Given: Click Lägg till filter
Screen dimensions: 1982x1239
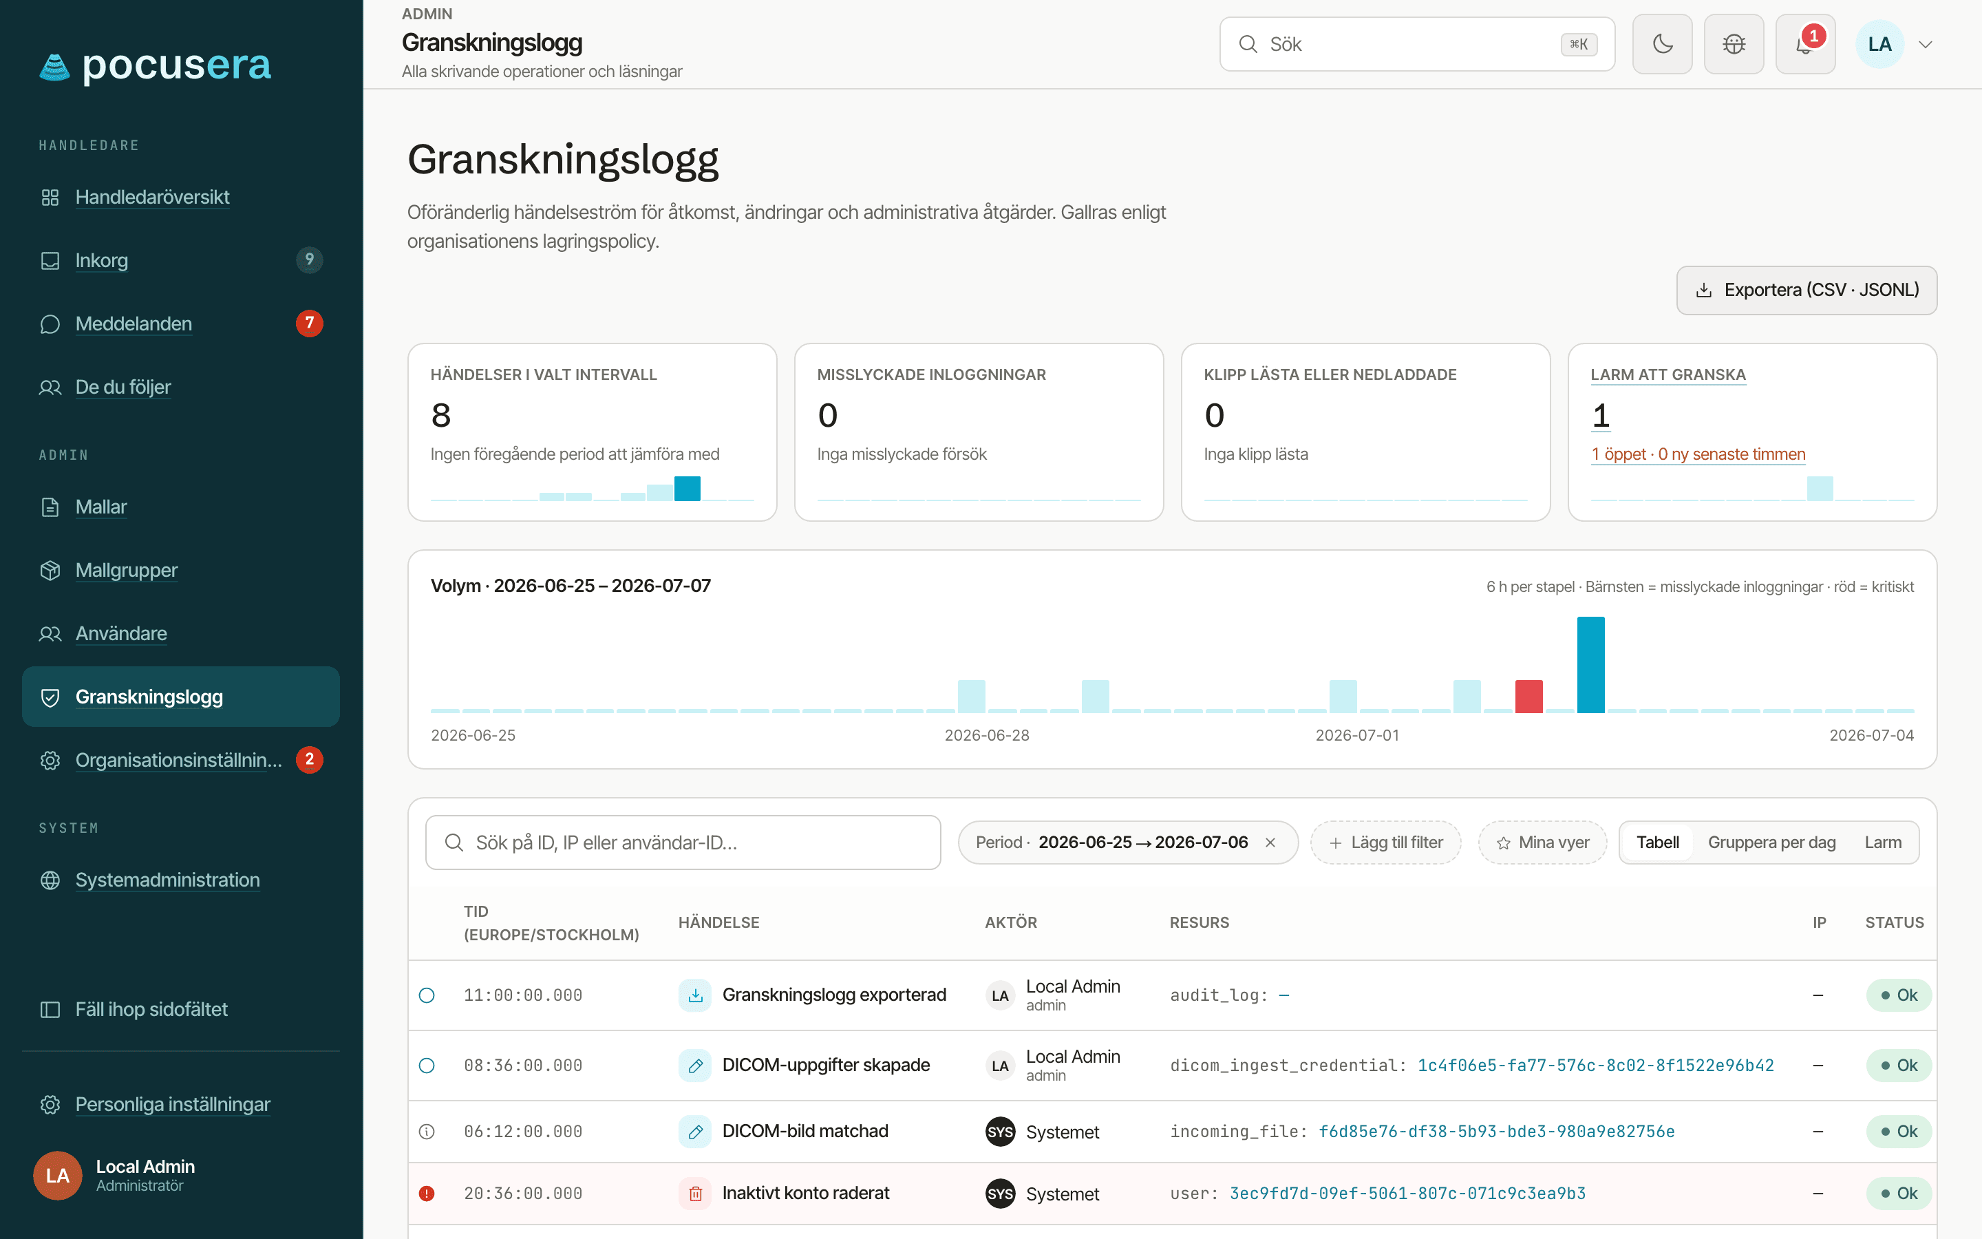Looking at the screenshot, I should pyautogui.click(x=1386, y=843).
